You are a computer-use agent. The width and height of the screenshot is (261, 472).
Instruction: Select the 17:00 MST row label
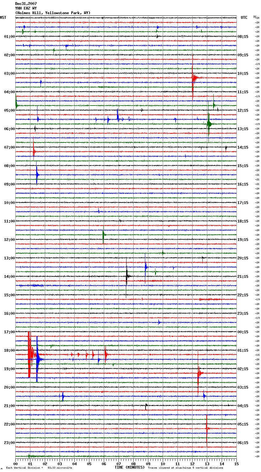click(10, 332)
